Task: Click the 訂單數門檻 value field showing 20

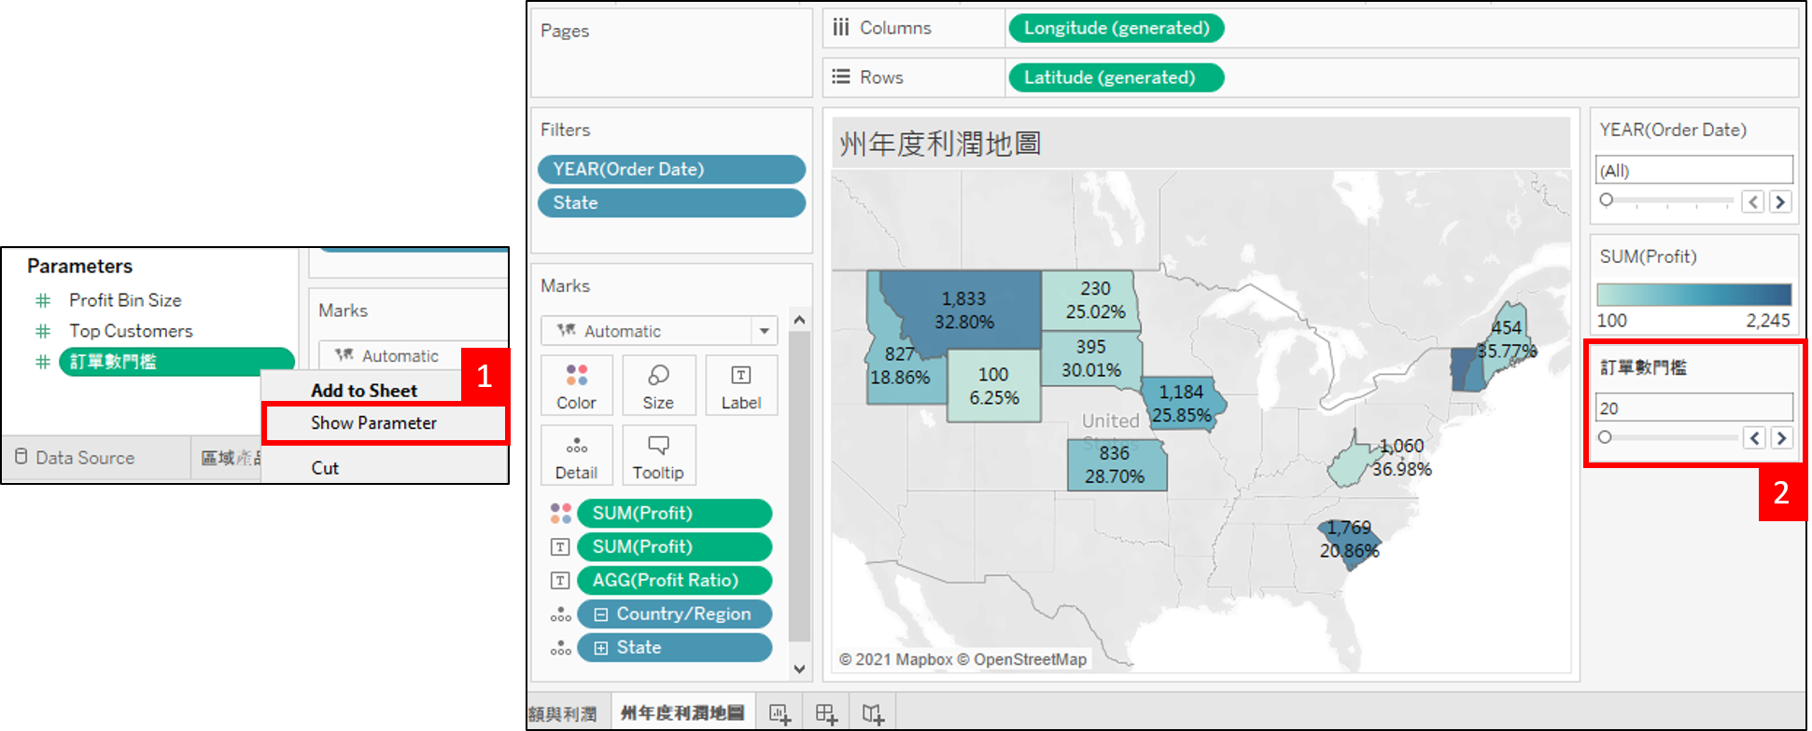Action: tap(1693, 407)
